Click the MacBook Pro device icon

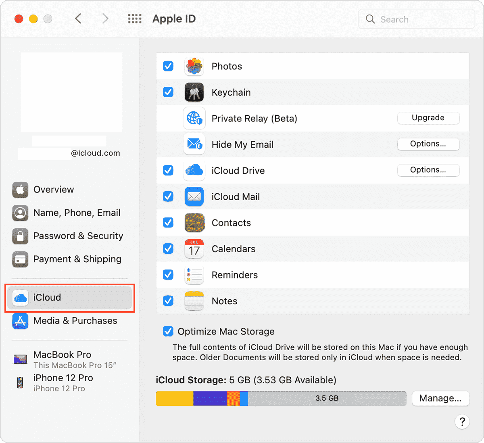coord(20,359)
